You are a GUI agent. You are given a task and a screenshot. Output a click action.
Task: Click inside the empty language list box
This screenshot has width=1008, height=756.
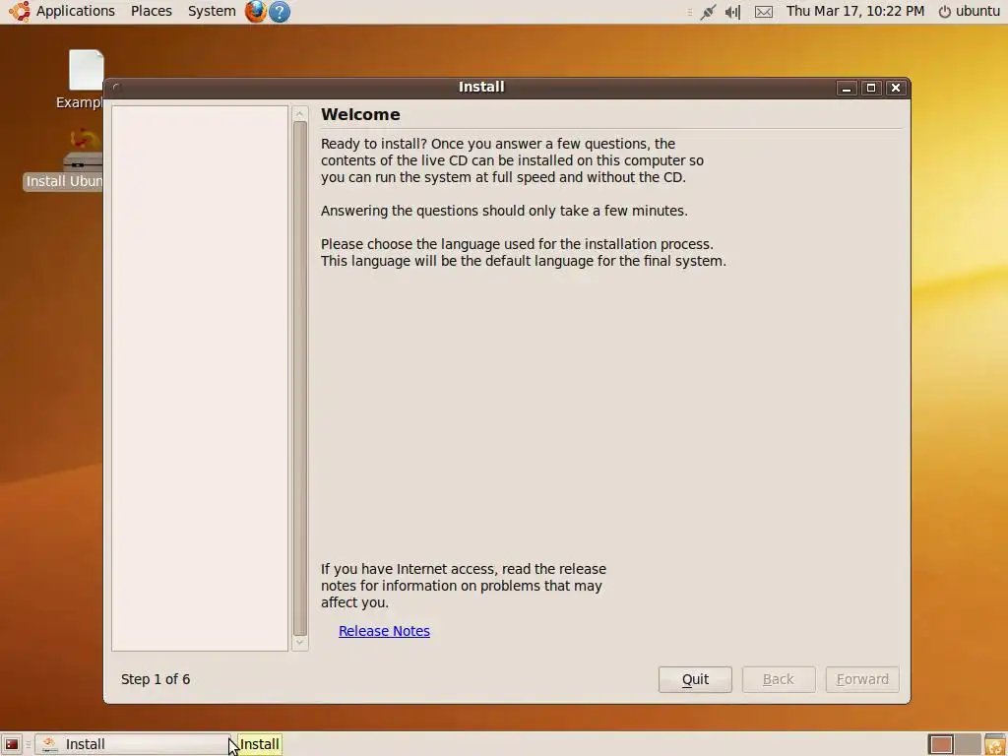[199, 379]
